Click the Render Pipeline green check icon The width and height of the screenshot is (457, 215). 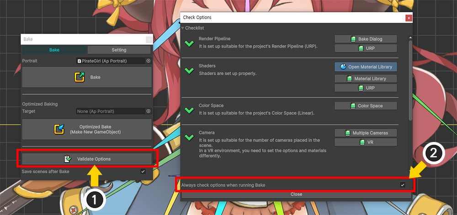tap(190, 44)
